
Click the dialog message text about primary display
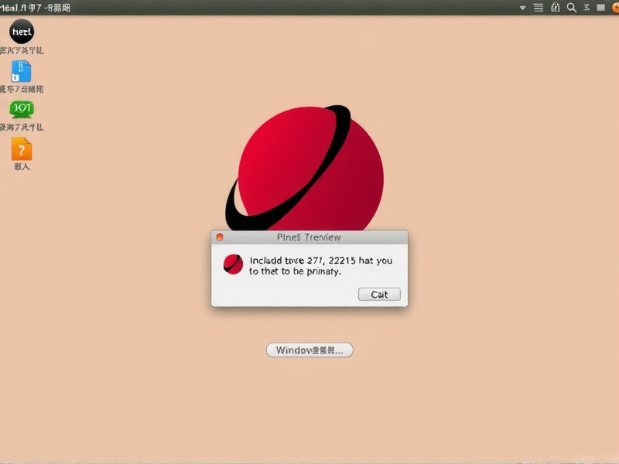(x=321, y=266)
